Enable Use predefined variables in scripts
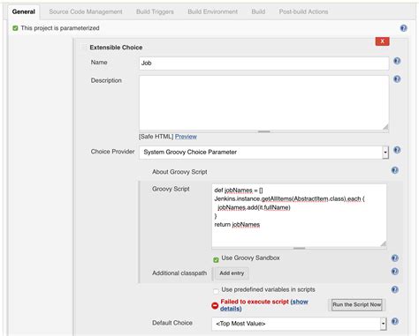 [216, 291]
